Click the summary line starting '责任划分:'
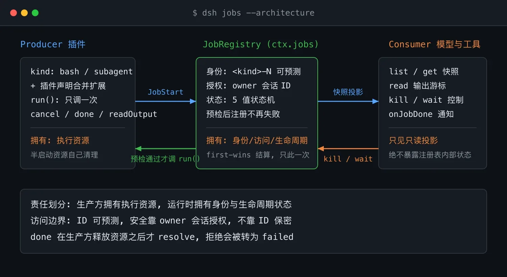This screenshot has height=277, width=507. (x=161, y=204)
